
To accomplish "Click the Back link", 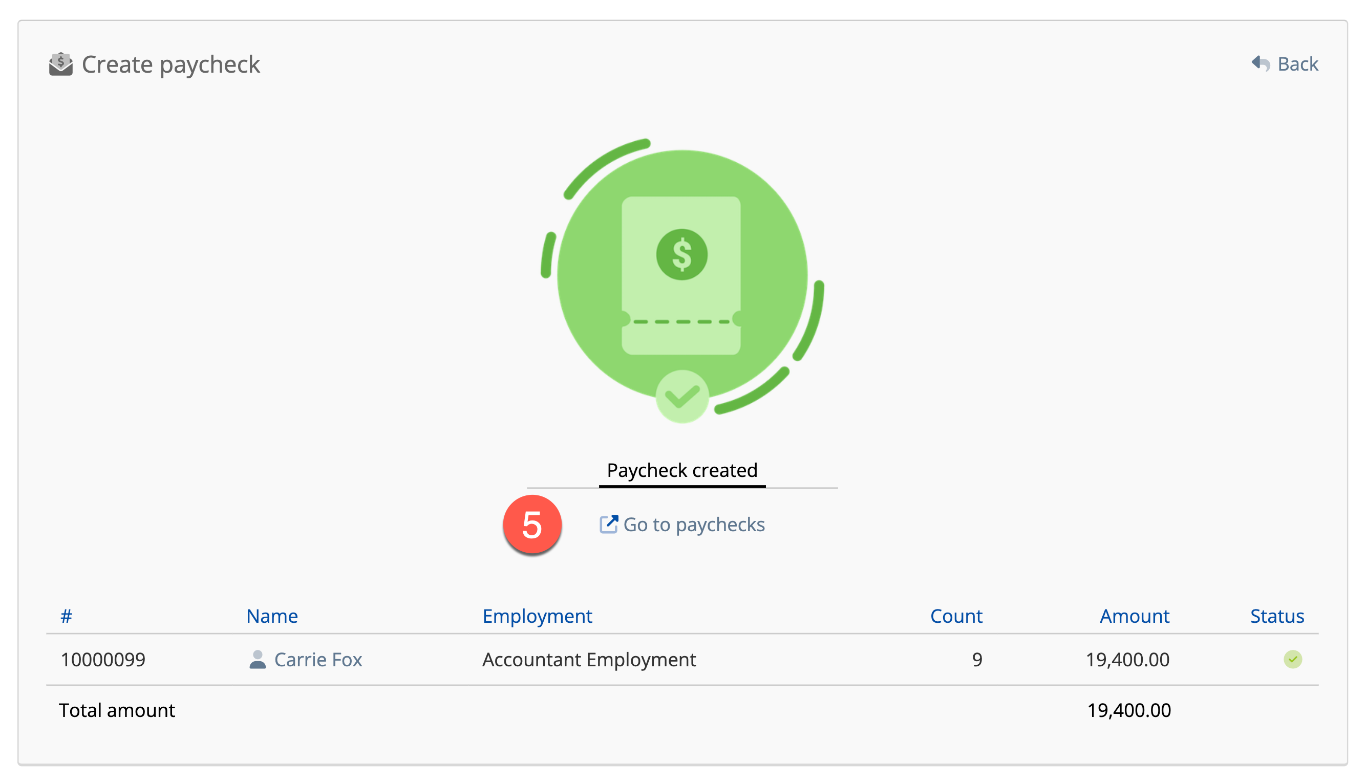I will [1297, 64].
